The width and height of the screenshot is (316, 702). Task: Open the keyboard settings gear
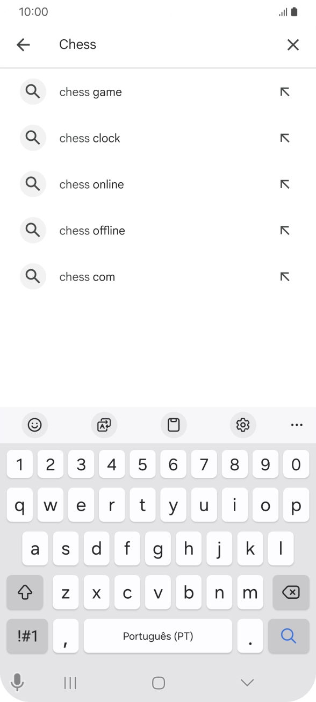pyautogui.click(x=243, y=425)
